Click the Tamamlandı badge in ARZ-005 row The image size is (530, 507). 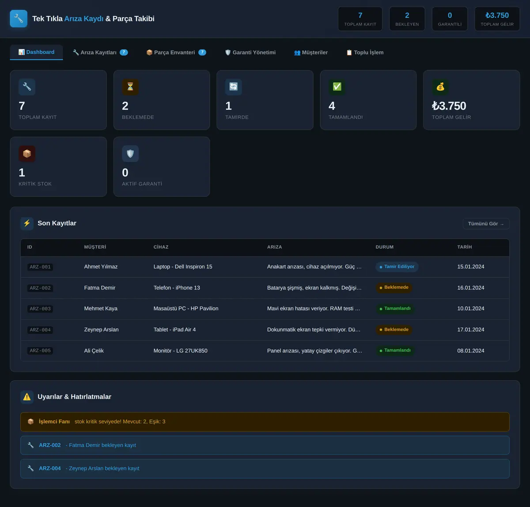tap(395, 351)
